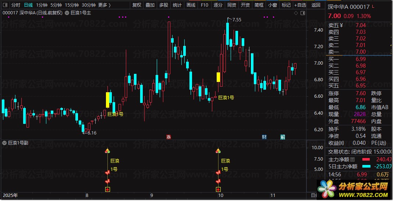Click month 10 on time axis
The height and width of the screenshot is (201, 394).
coord(220,195)
